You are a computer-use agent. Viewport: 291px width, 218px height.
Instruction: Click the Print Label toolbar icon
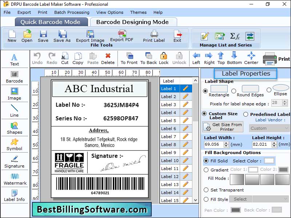[x=154, y=36]
